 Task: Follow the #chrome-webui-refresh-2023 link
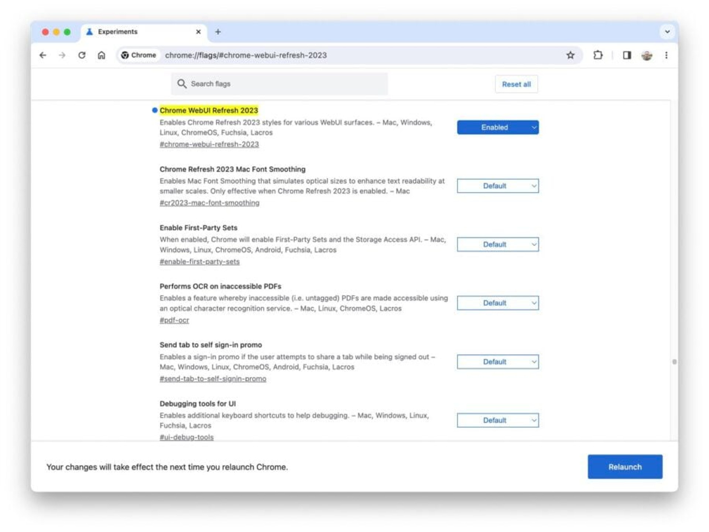pos(209,144)
